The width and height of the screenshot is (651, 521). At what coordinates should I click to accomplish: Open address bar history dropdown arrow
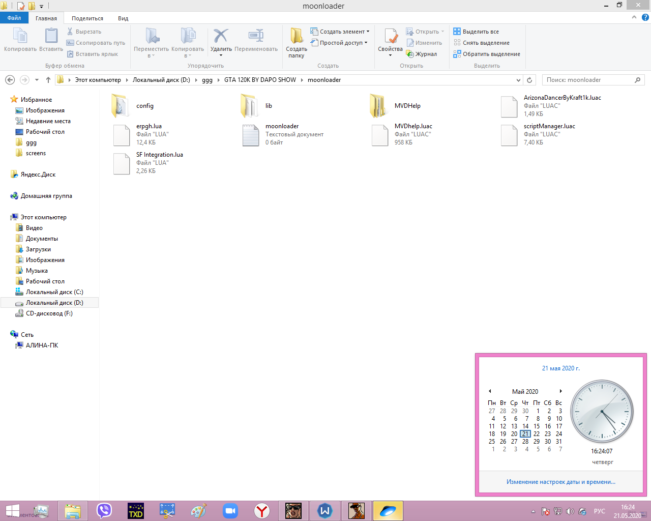tap(518, 80)
